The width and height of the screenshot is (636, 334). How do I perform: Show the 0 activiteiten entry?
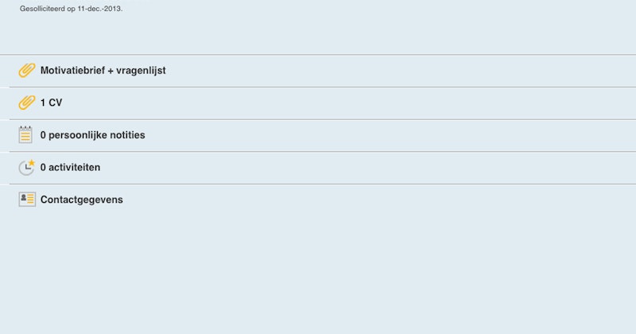tap(70, 167)
